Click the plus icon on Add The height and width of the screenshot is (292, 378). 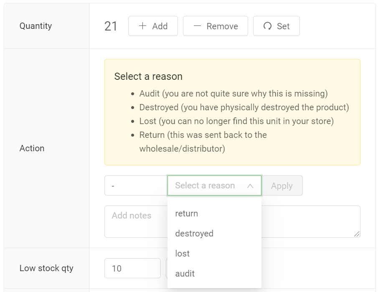pyautogui.click(x=143, y=26)
